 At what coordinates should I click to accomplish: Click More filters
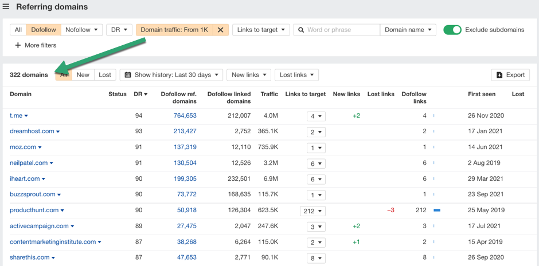tap(36, 45)
